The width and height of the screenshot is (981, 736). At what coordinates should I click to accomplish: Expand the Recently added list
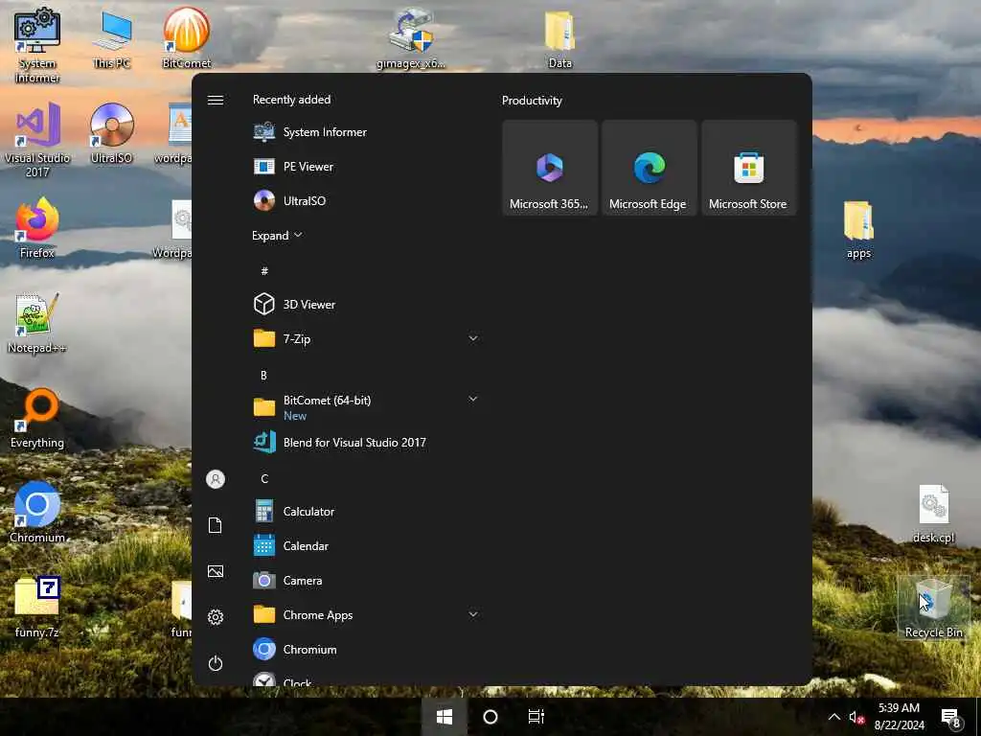pyautogui.click(x=277, y=236)
